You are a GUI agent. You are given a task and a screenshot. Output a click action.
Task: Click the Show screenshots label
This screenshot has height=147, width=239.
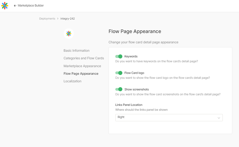pos(137,89)
